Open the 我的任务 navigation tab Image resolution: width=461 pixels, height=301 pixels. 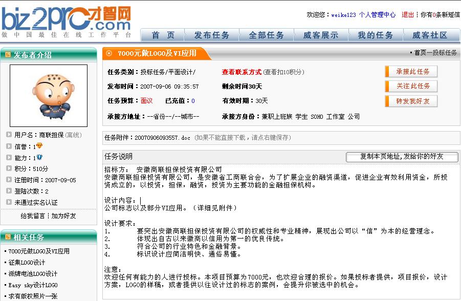pyautogui.click(x=375, y=35)
